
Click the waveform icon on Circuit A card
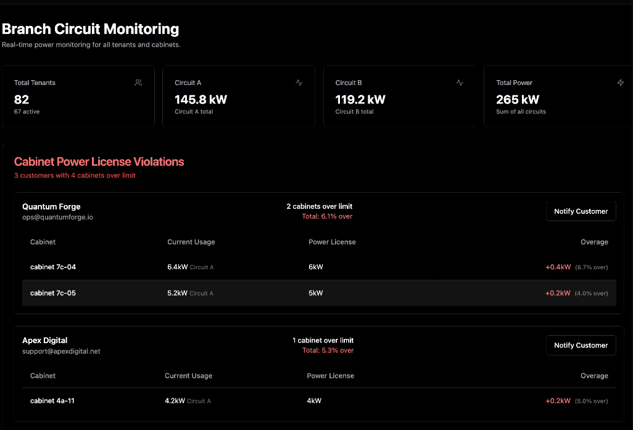coord(299,82)
